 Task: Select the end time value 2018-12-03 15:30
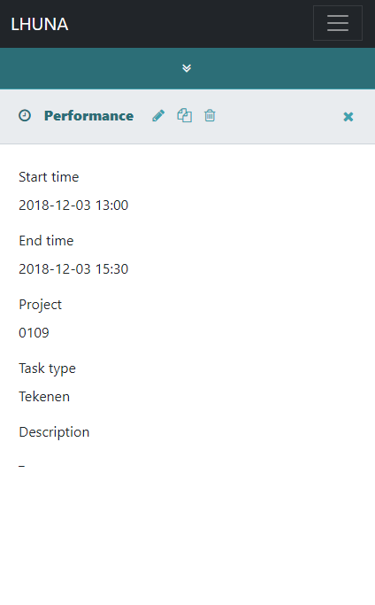(x=73, y=269)
